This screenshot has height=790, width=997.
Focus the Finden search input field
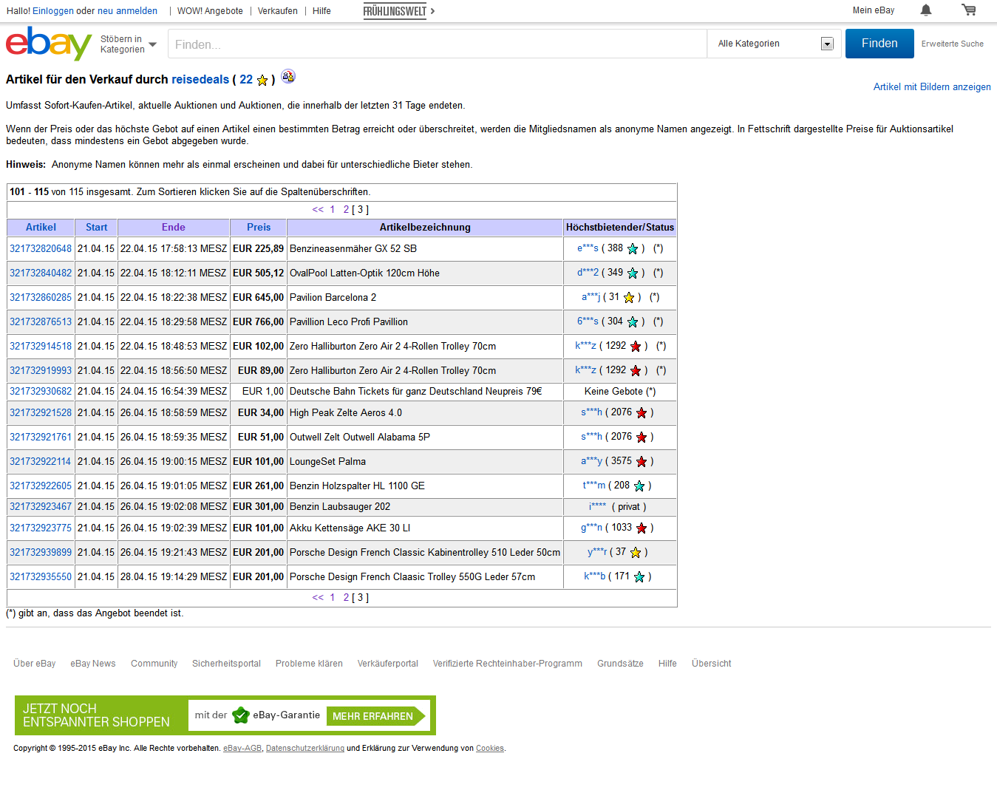(x=438, y=44)
